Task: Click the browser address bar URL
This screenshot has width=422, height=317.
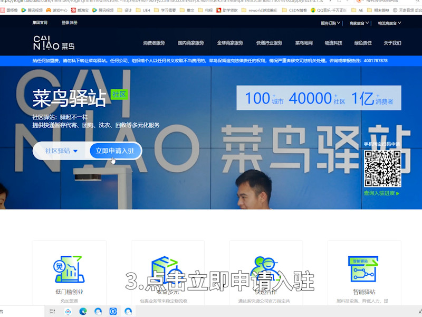Action: click(x=161, y=2)
